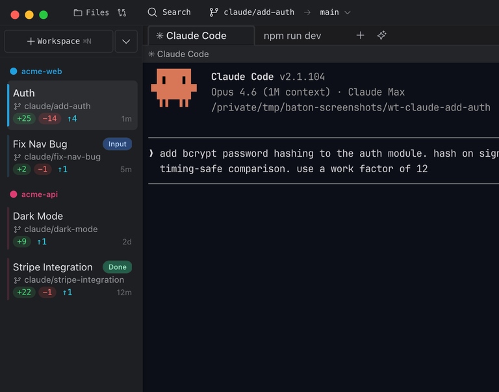Click the v2.1.104 version text
Screen dimensions: 499x392
pyautogui.click(x=302, y=77)
